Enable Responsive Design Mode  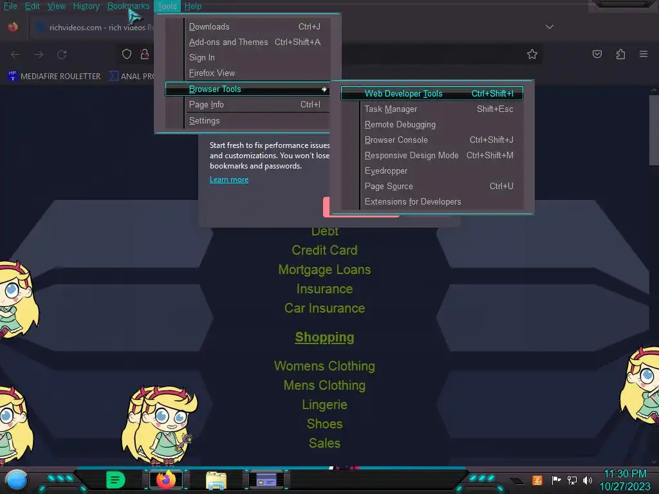(432, 156)
